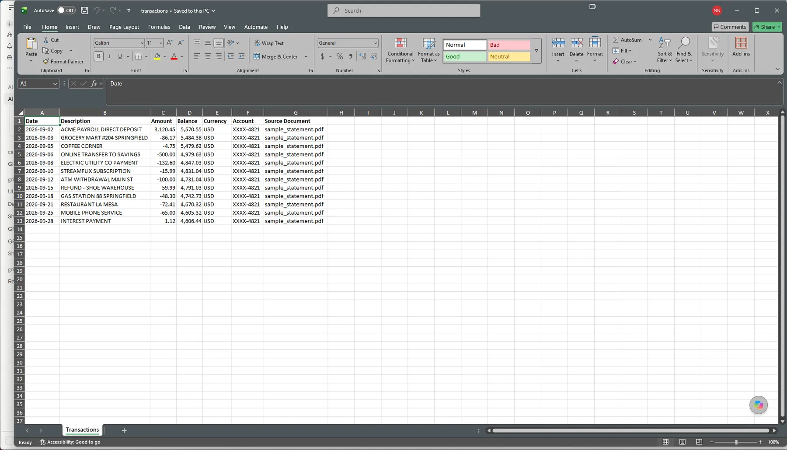Click the Copilot floating icon

pyautogui.click(x=759, y=405)
